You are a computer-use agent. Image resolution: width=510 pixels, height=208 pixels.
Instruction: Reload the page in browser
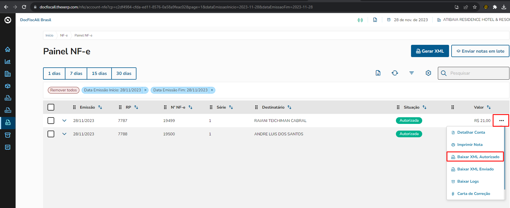[24, 7]
